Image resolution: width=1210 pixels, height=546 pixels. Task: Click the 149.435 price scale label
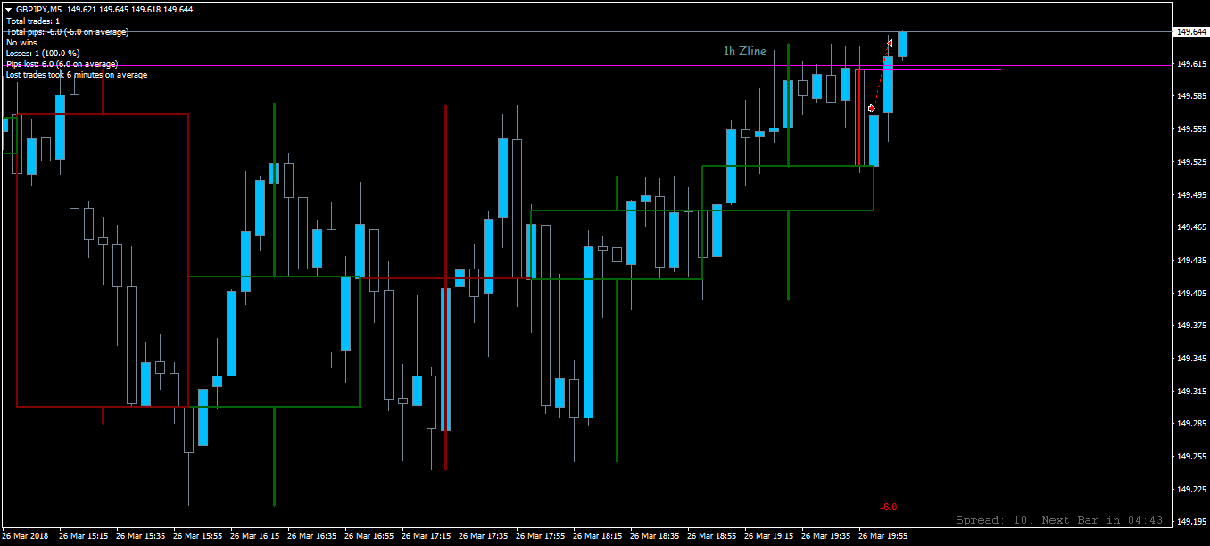coord(1191,261)
